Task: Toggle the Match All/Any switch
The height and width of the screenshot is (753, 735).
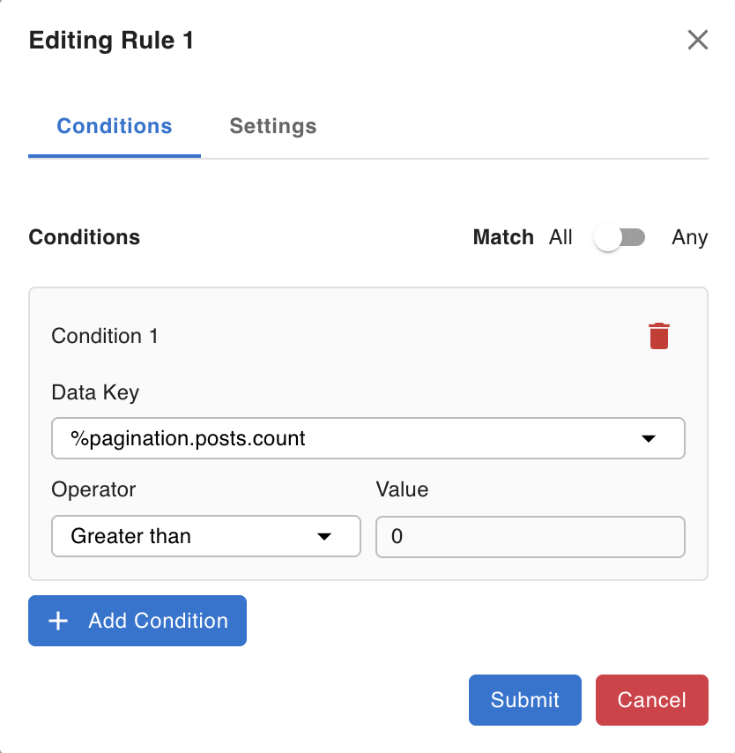Action: (x=620, y=237)
